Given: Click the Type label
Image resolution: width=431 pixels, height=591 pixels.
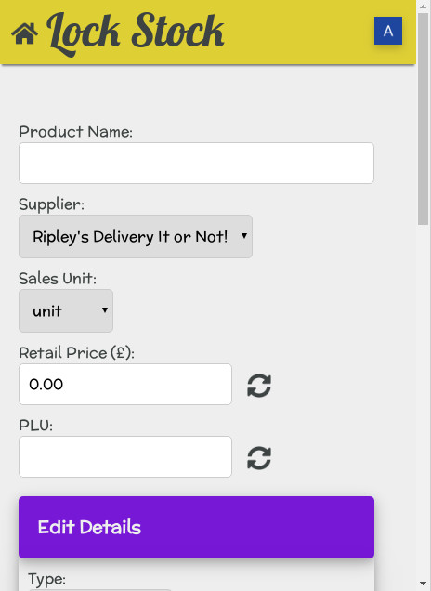Looking at the screenshot, I should click(x=47, y=579).
